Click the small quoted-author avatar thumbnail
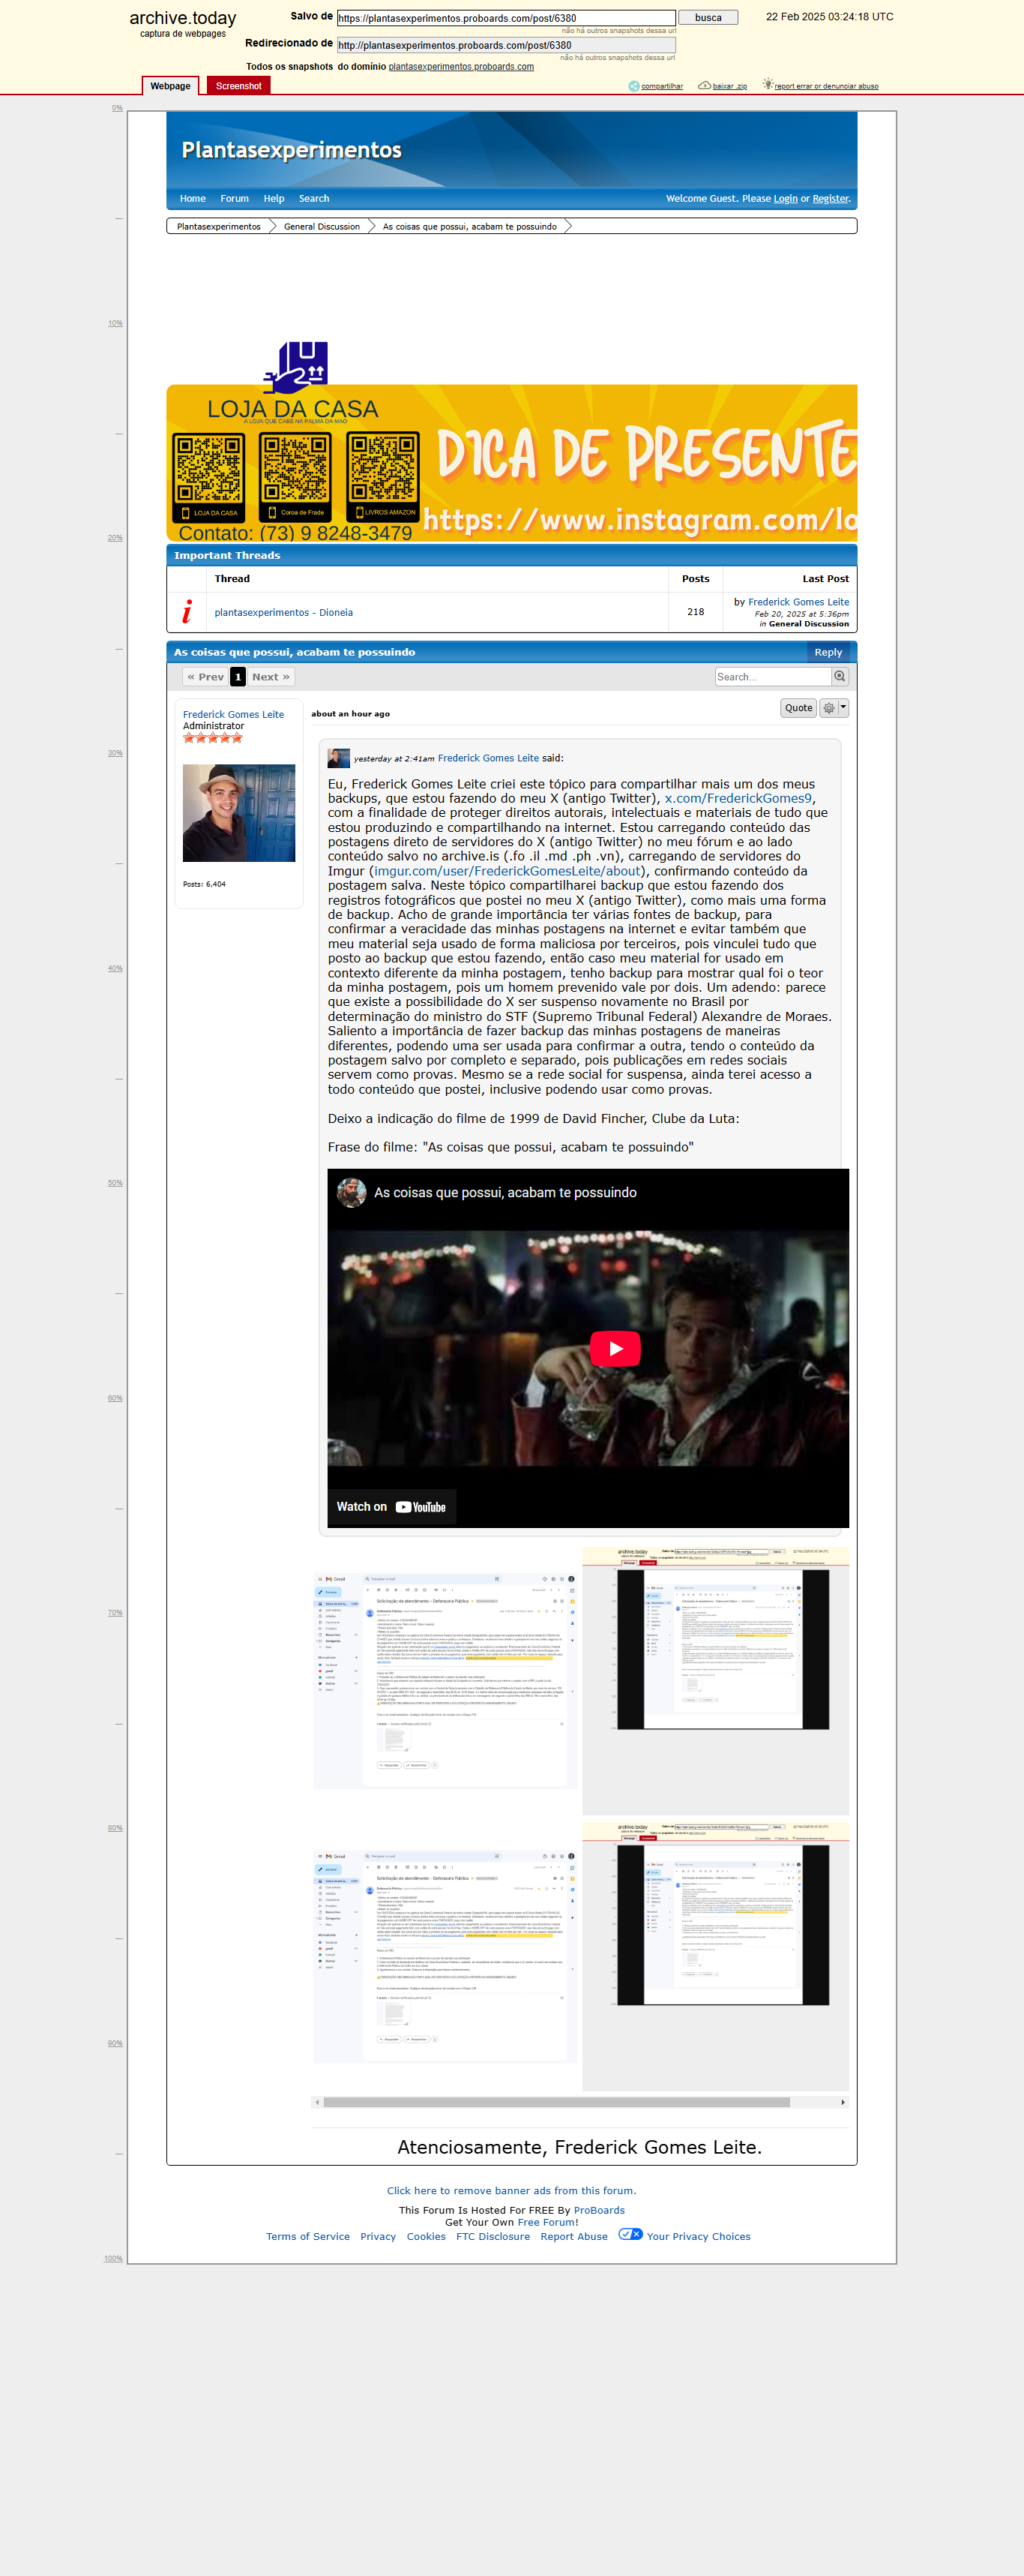This screenshot has height=2576, width=1024. pyautogui.click(x=339, y=758)
